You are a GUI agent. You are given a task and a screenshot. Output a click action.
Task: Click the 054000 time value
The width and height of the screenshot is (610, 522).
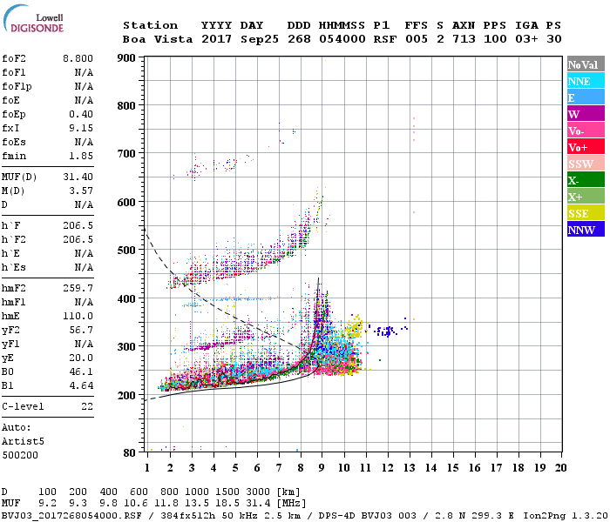coord(342,39)
